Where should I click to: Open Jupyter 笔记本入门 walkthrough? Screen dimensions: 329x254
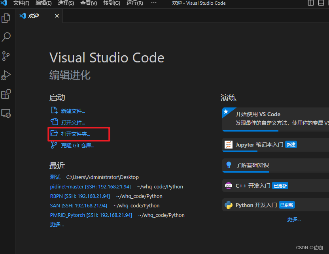tap(276, 145)
